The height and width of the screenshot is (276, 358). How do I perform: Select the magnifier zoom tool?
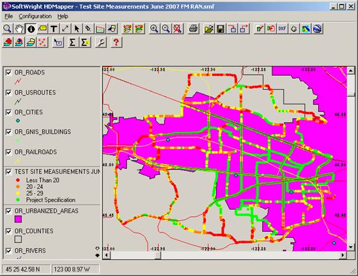[7, 29]
